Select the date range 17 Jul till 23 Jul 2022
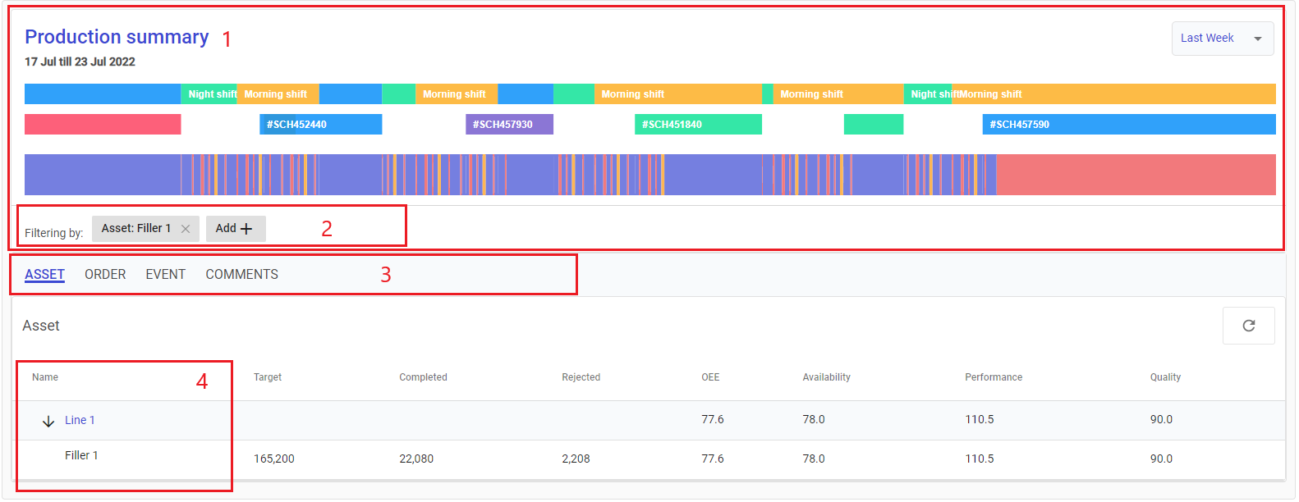Image resolution: width=1299 pixels, height=502 pixels. 80,62
